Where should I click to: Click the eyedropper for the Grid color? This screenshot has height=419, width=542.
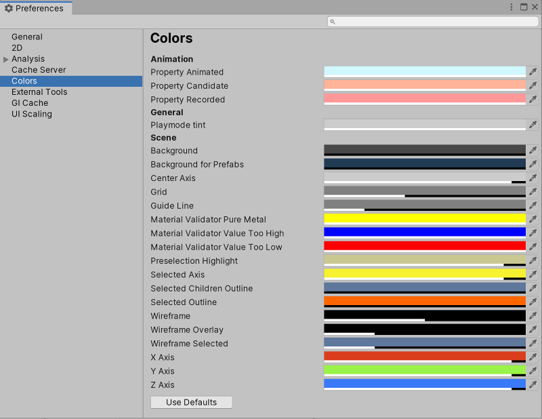point(533,192)
